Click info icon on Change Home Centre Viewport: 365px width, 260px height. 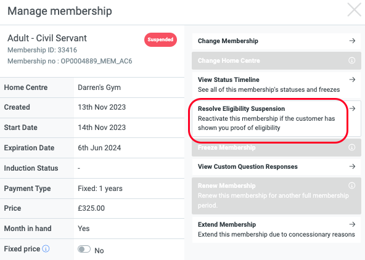pos(351,60)
